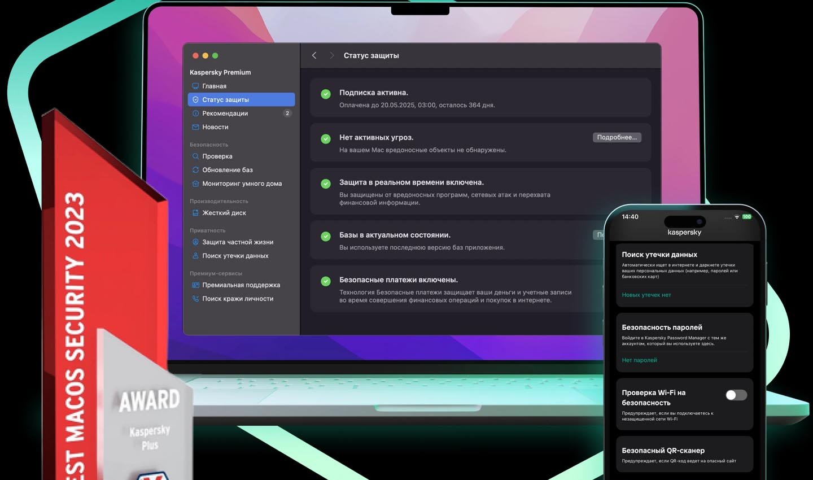Viewport: 813px width, 480px height.
Task: Select Жесткий диск in sidebar
Action: 241,213
